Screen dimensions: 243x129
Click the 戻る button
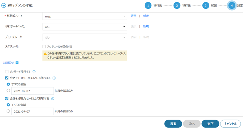173,124
